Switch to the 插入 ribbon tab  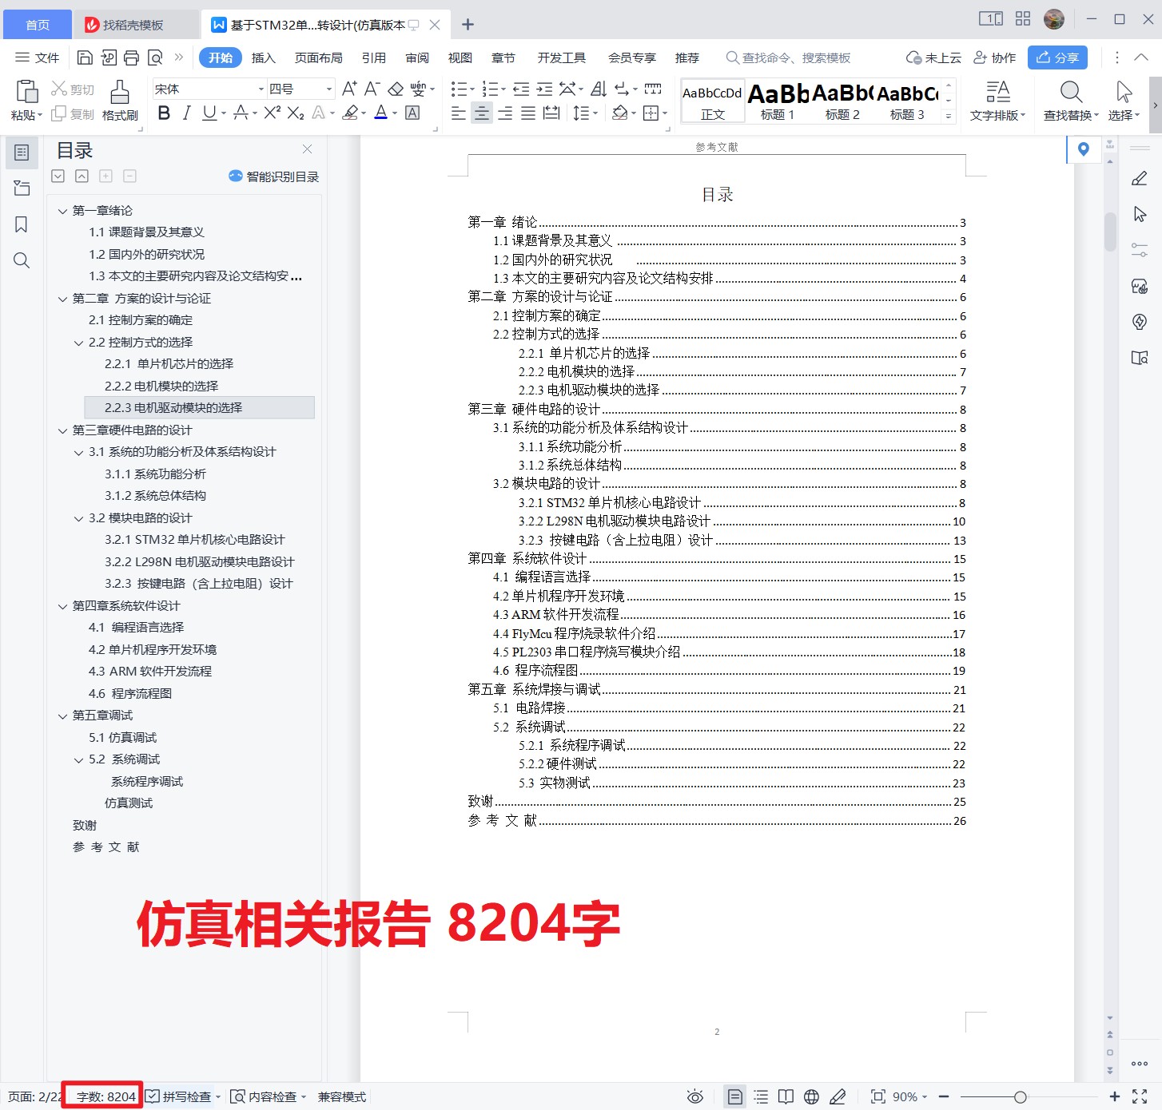pos(264,57)
